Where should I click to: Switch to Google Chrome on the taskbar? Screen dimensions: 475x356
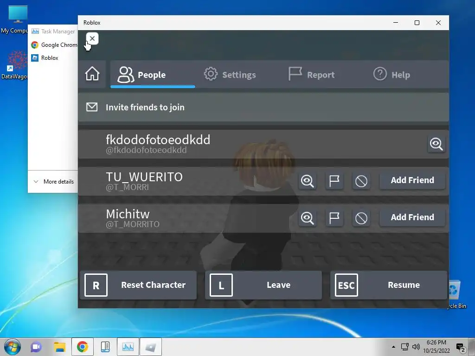(83, 347)
